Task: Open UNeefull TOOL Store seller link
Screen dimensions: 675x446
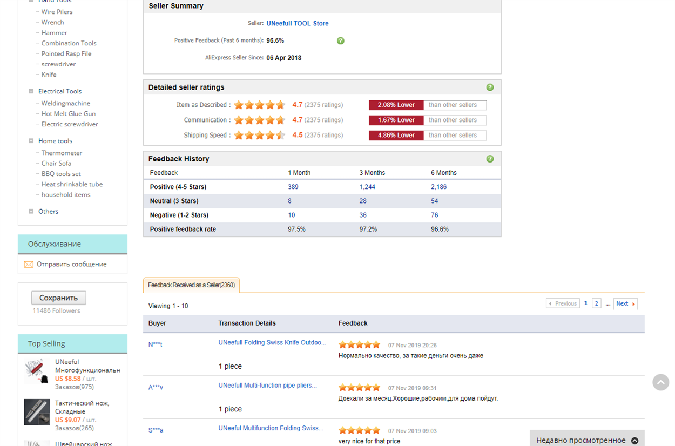Action: [x=297, y=23]
